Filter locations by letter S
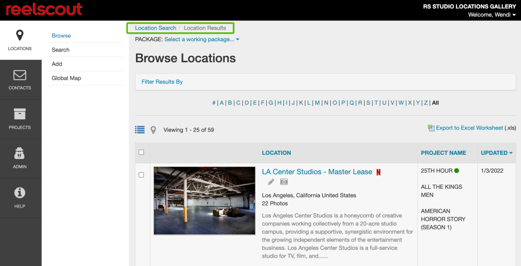The height and width of the screenshot is (266, 521). click(x=368, y=103)
